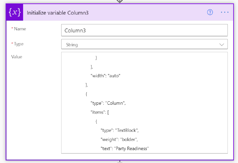238x163 pixels.
Task: Click the connector below the card
Action: pyautogui.click(x=119, y=162)
